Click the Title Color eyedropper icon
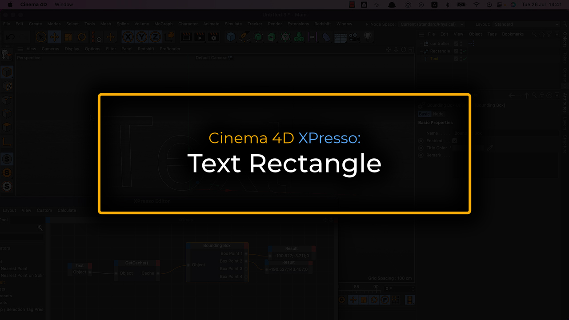The width and height of the screenshot is (569, 320). click(490, 148)
